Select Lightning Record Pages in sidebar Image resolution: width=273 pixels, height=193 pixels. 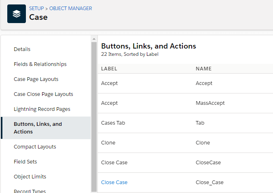(42, 109)
